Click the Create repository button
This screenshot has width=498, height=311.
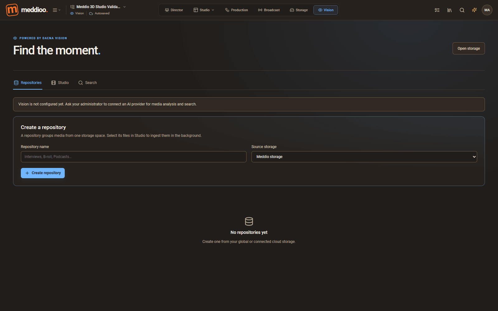click(x=43, y=173)
